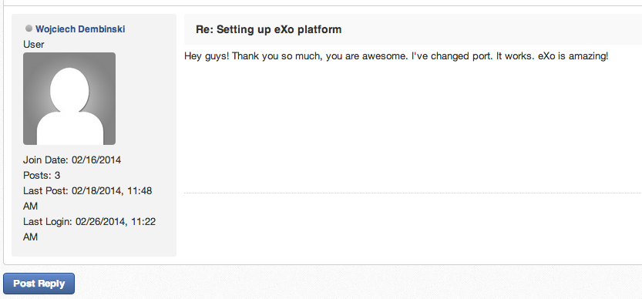Open Wojciech Dembinski's profile link
Image resolution: width=642 pixels, height=299 pixels.
tap(80, 29)
